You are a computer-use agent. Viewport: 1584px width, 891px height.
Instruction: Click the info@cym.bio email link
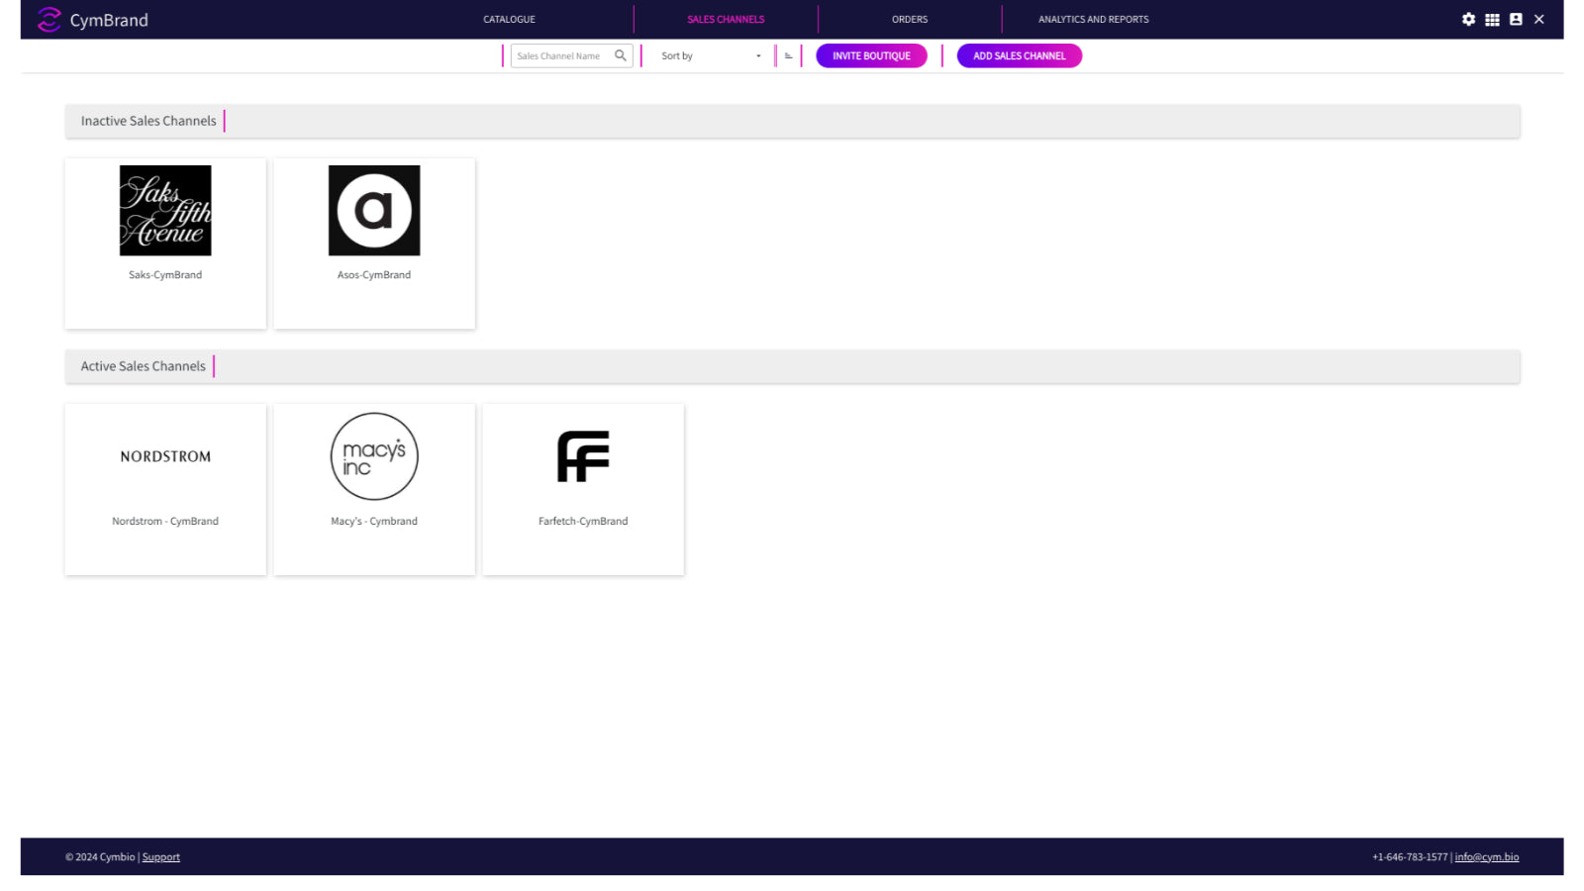coord(1487,857)
